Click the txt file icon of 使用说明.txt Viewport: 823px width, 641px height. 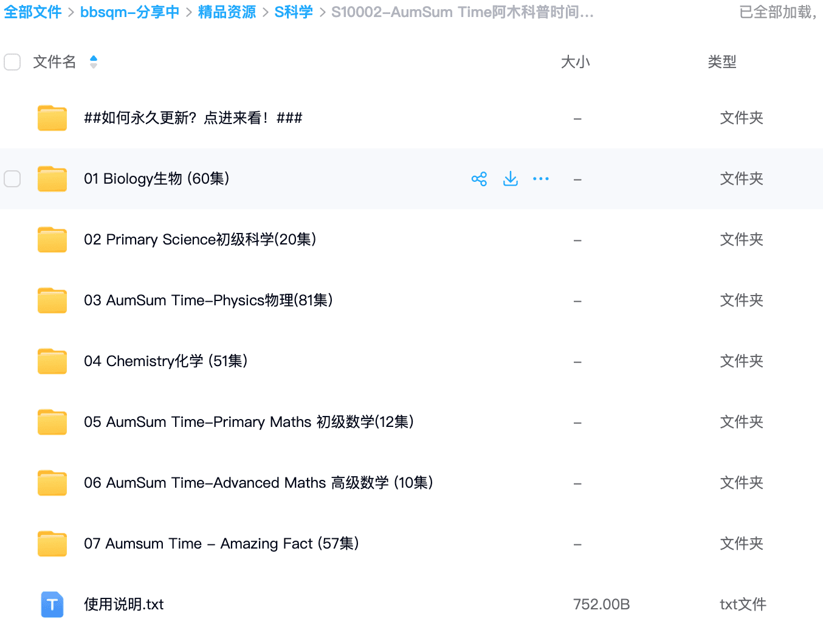tap(52, 605)
